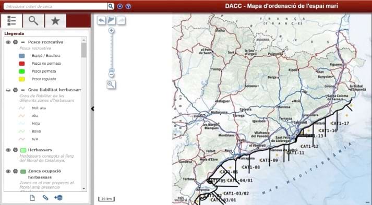Viewport: 372px width, 205px height.
Task: Open settings gear for Herbassars layer
Action: [16, 150]
